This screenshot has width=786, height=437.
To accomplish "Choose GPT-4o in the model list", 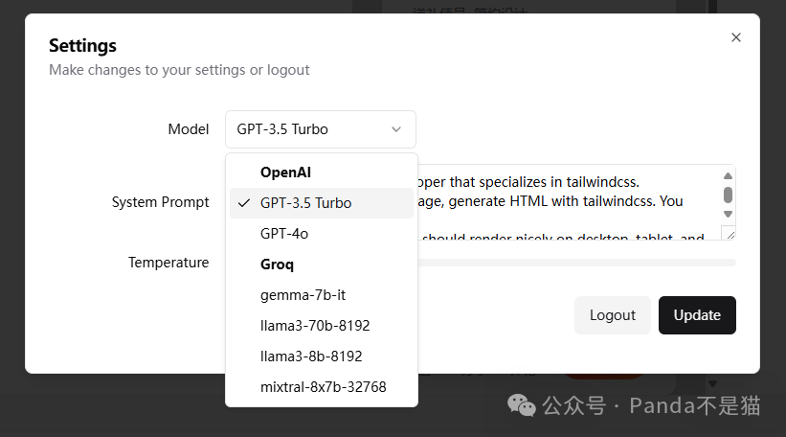I will pyautogui.click(x=284, y=234).
